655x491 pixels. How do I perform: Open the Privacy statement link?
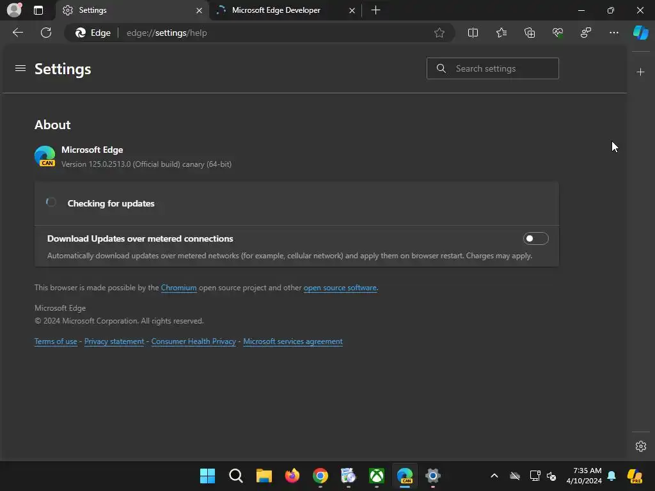pyautogui.click(x=114, y=341)
